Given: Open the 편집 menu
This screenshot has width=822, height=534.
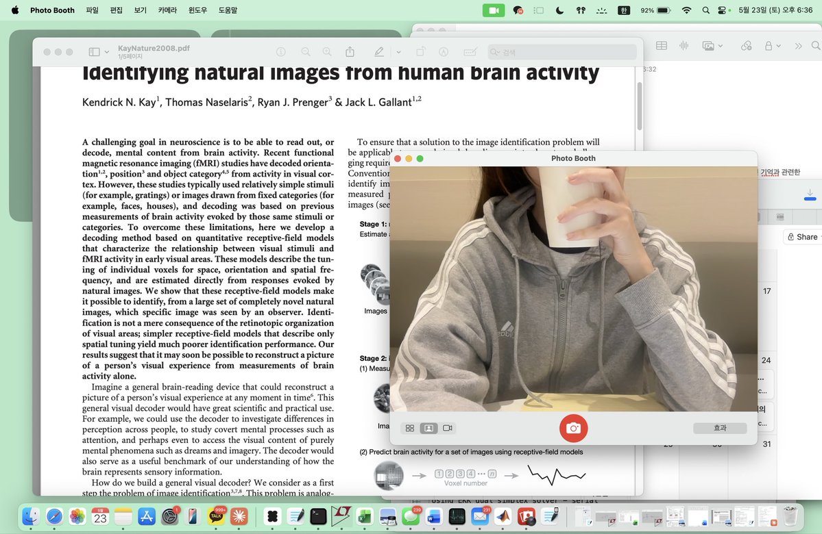Looking at the screenshot, I should coord(117,10).
